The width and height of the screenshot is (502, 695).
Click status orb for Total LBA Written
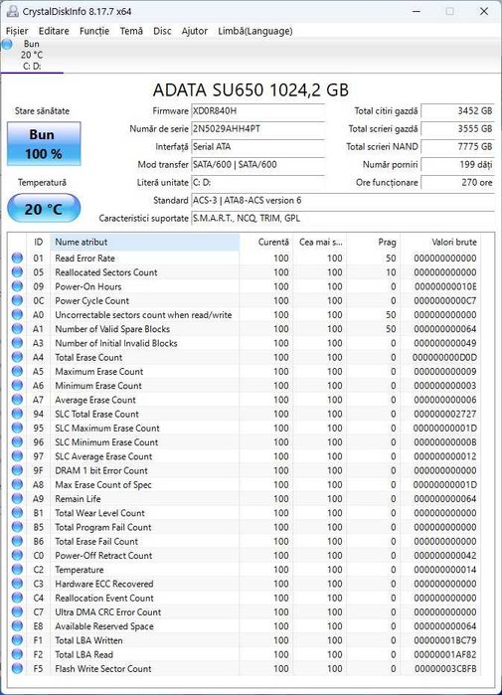pyautogui.click(x=17, y=640)
